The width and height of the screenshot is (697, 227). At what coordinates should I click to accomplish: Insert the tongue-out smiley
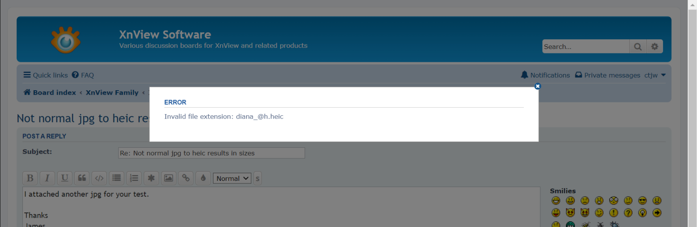click(556, 212)
